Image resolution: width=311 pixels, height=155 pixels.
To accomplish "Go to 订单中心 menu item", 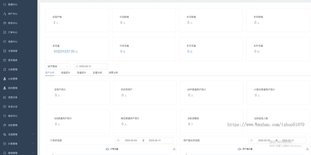I will click(x=19, y=32).
